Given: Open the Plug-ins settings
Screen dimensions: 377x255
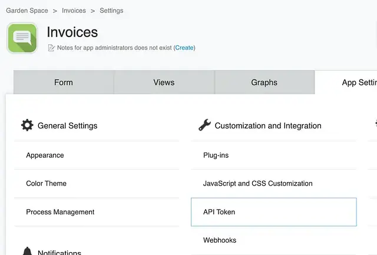Looking at the screenshot, I should pos(216,155).
